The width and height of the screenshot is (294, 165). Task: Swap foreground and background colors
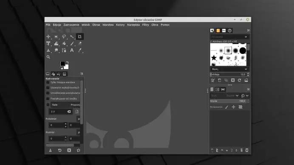67,62
